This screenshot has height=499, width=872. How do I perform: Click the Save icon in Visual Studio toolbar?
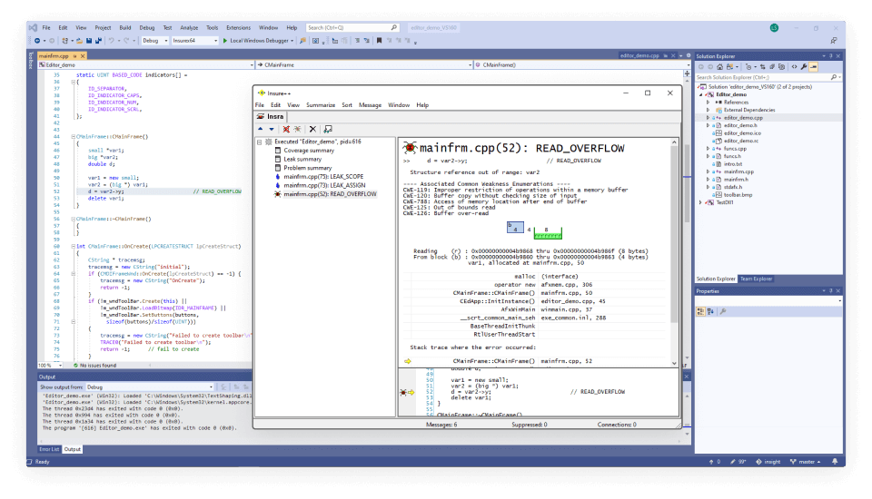[89, 41]
